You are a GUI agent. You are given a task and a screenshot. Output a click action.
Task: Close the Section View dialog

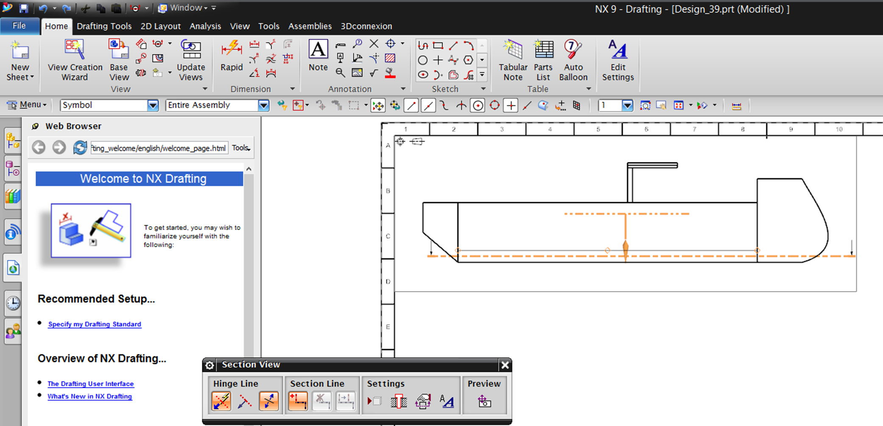click(x=505, y=365)
